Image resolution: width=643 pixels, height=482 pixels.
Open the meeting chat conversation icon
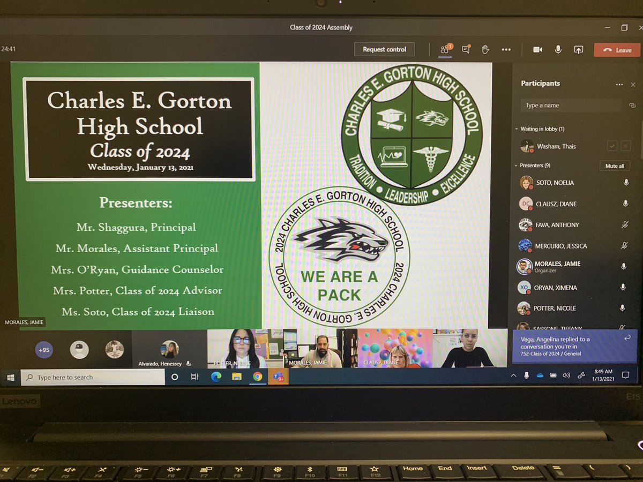(x=466, y=49)
